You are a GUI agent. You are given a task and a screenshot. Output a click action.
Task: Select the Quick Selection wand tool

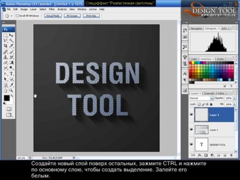click(11, 40)
